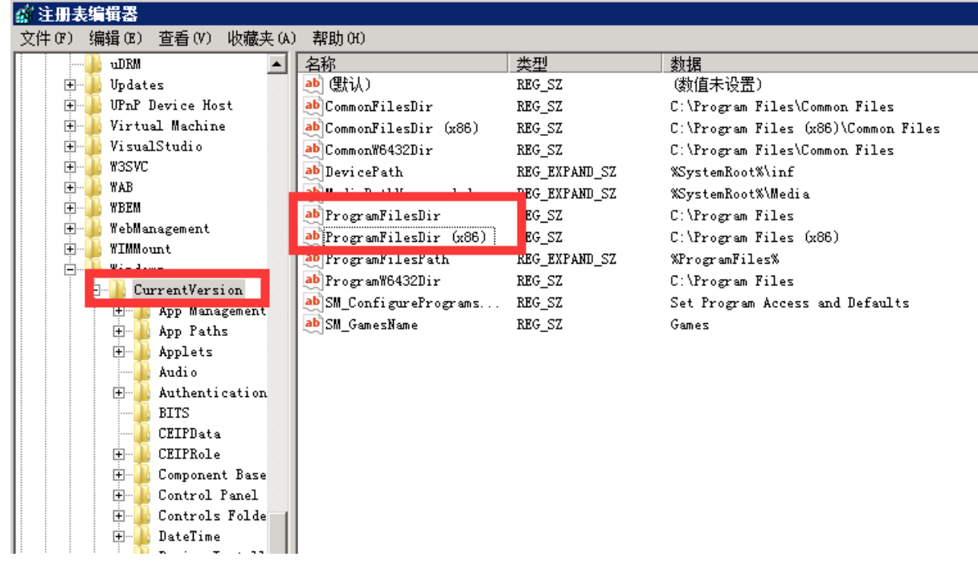The image size is (978, 565).
Task: Select the Control Panel key
Action: [x=208, y=495]
